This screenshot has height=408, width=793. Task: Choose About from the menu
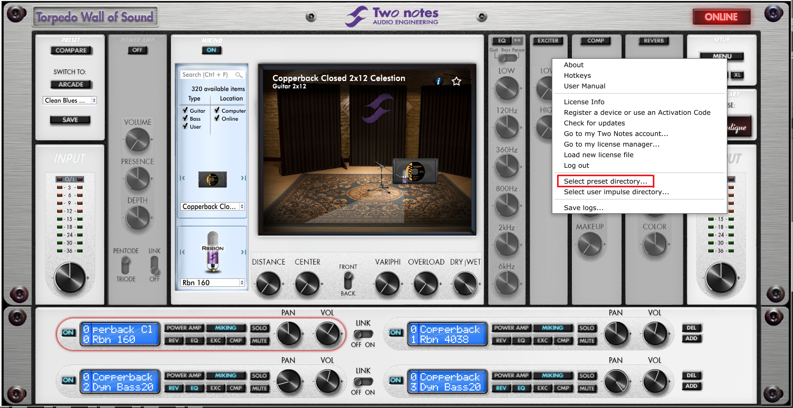point(573,65)
